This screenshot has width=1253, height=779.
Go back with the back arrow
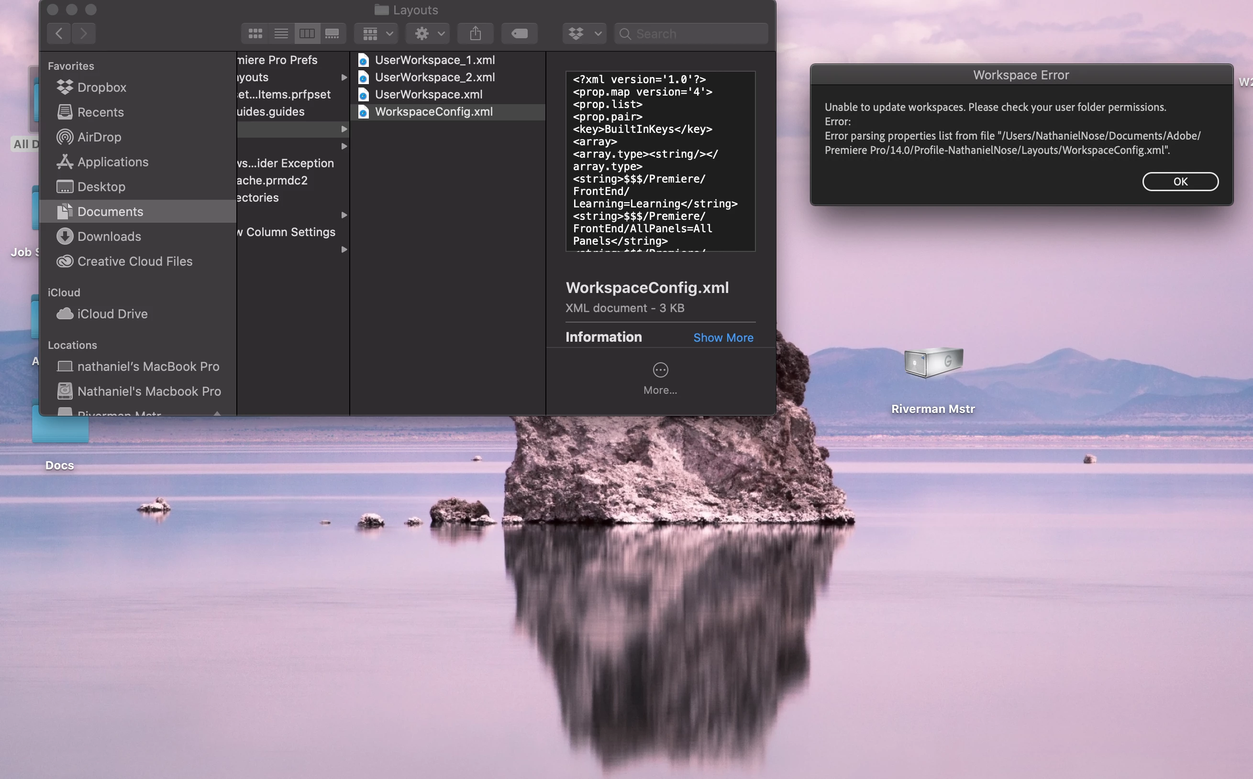point(59,34)
